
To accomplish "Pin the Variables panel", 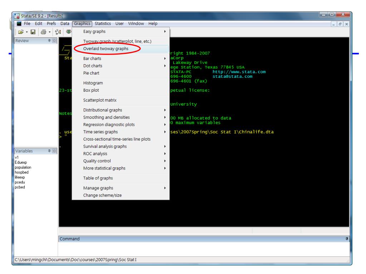I will [x=49, y=151].
